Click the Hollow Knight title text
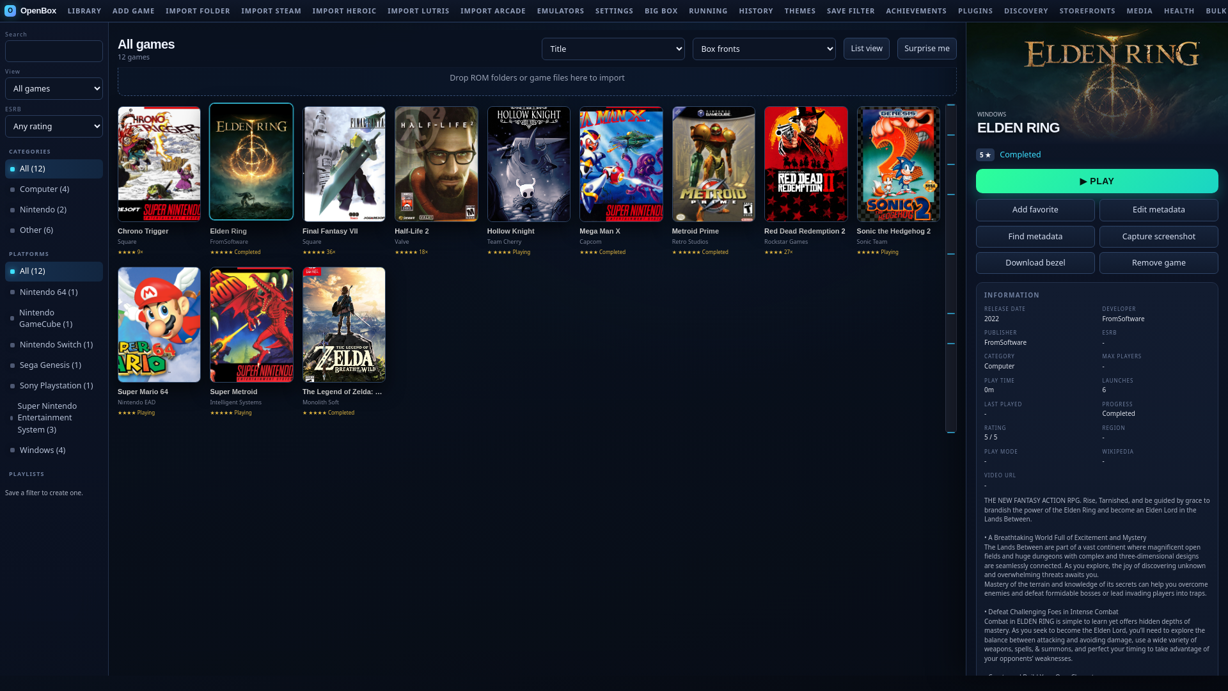This screenshot has height=691, width=1228. click(510, 231)
